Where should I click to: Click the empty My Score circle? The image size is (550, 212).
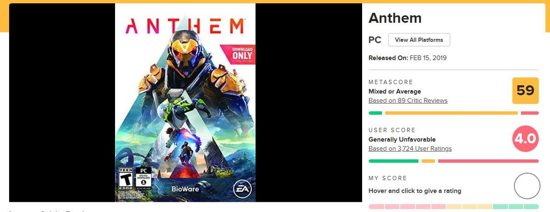(527, 186)
